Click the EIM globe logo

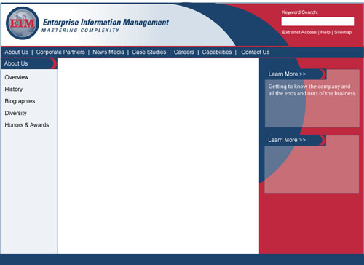[x=23, y=23]
